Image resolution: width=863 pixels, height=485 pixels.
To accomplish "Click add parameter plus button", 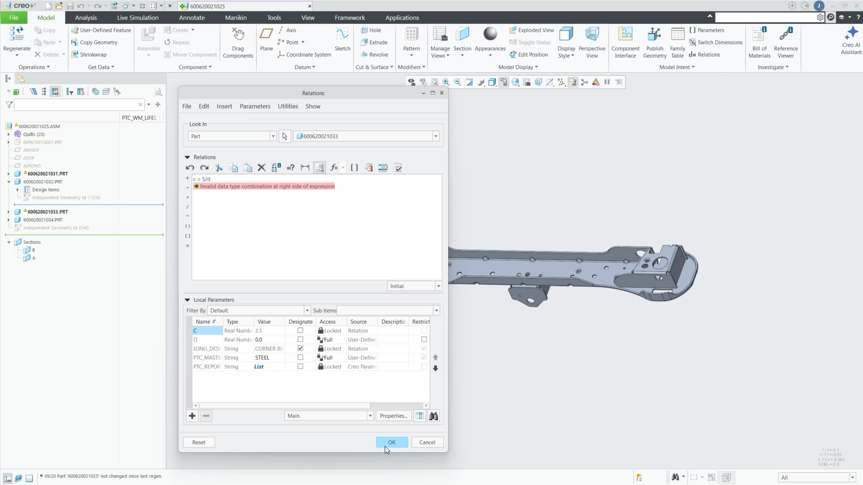I will pos(192,416).
